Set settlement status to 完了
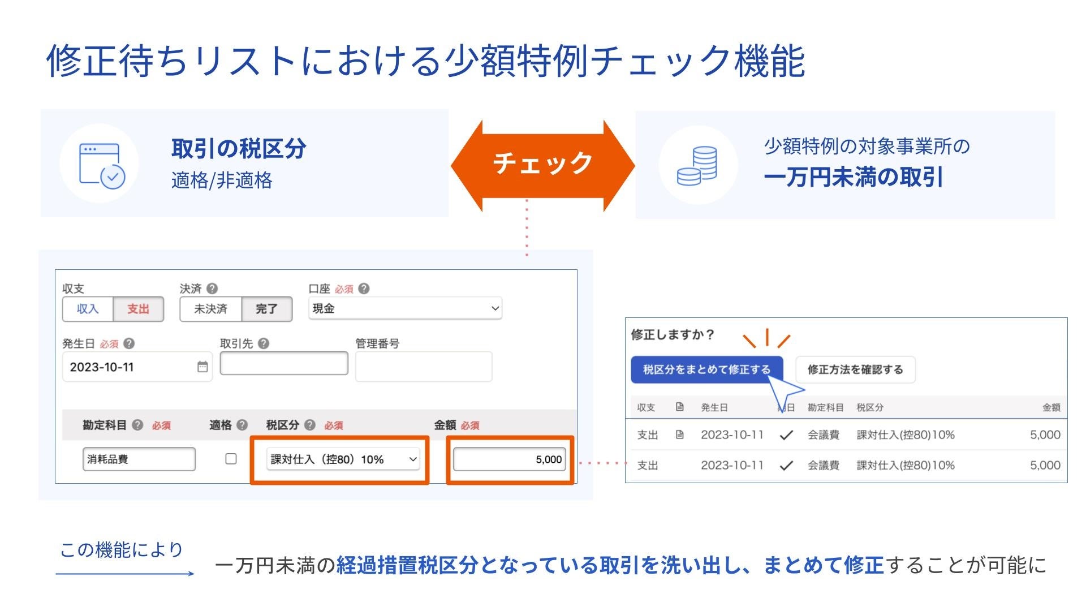This screenshot has width=1086, height=611. (266, 309)
